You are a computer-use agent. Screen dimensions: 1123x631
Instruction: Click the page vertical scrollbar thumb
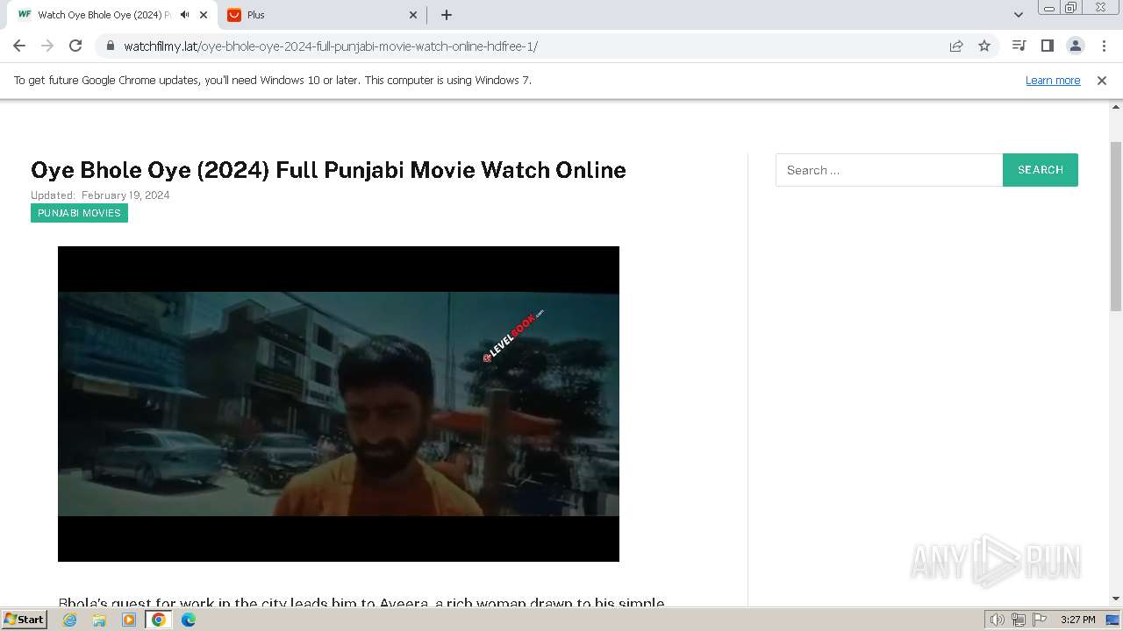click(x=1116, y=226)
